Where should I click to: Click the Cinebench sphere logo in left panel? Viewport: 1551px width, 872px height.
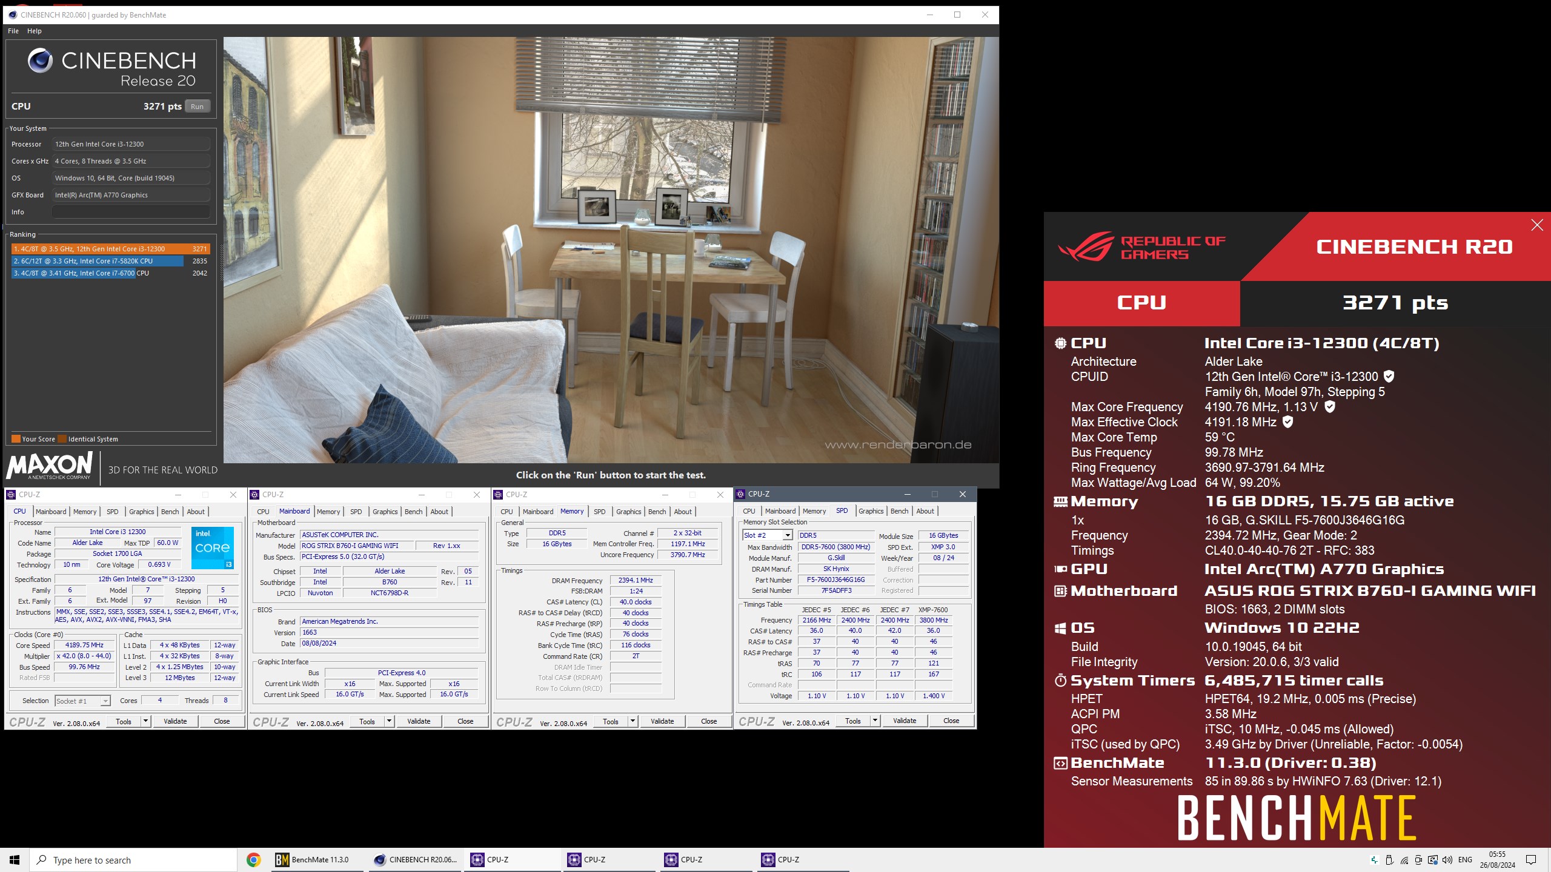point(40,61)
